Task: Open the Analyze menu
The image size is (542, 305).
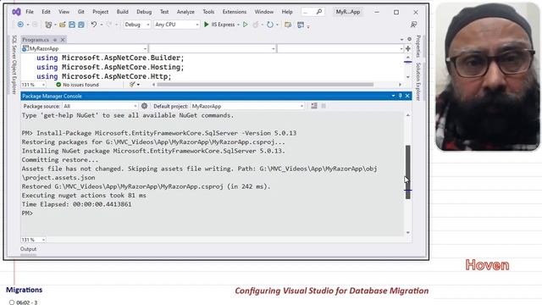Action: tap(185, 12)
